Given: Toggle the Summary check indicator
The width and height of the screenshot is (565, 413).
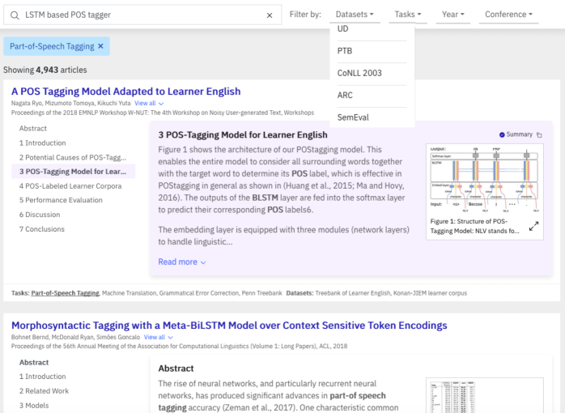Looking at the screenshot, I should coord(502,135).
